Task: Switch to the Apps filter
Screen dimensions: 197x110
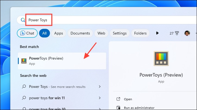Action: (59, 33)
